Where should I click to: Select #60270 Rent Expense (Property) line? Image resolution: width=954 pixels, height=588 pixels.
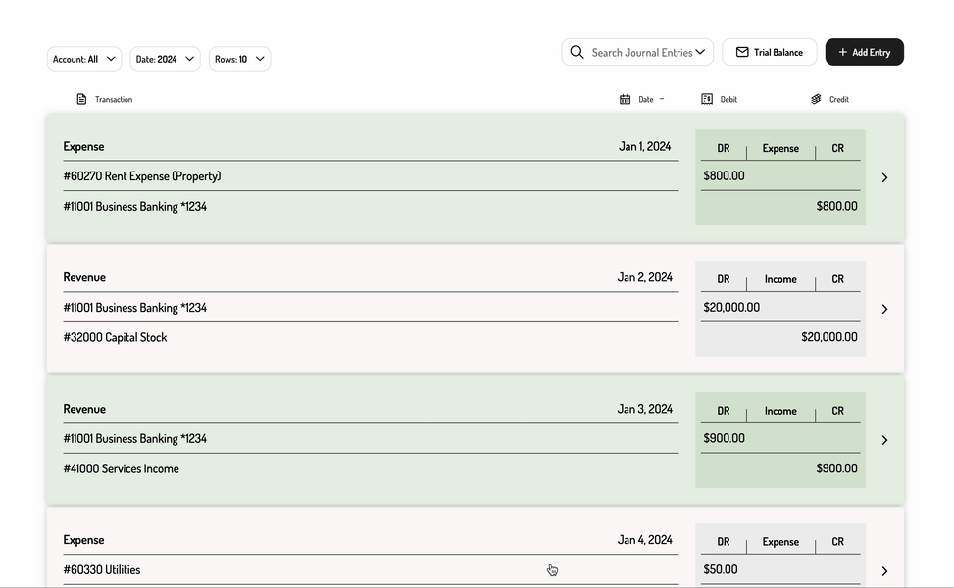[x=142, y=176]
